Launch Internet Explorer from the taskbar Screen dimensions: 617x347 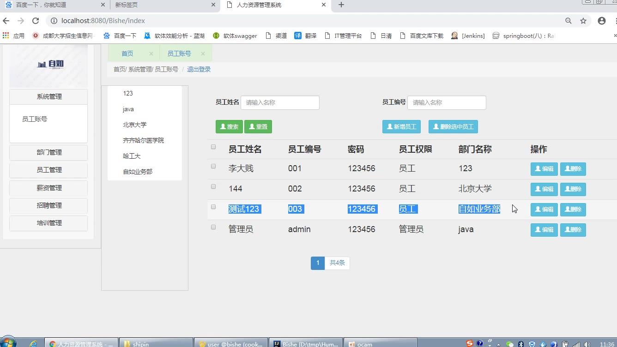point(33,344)
